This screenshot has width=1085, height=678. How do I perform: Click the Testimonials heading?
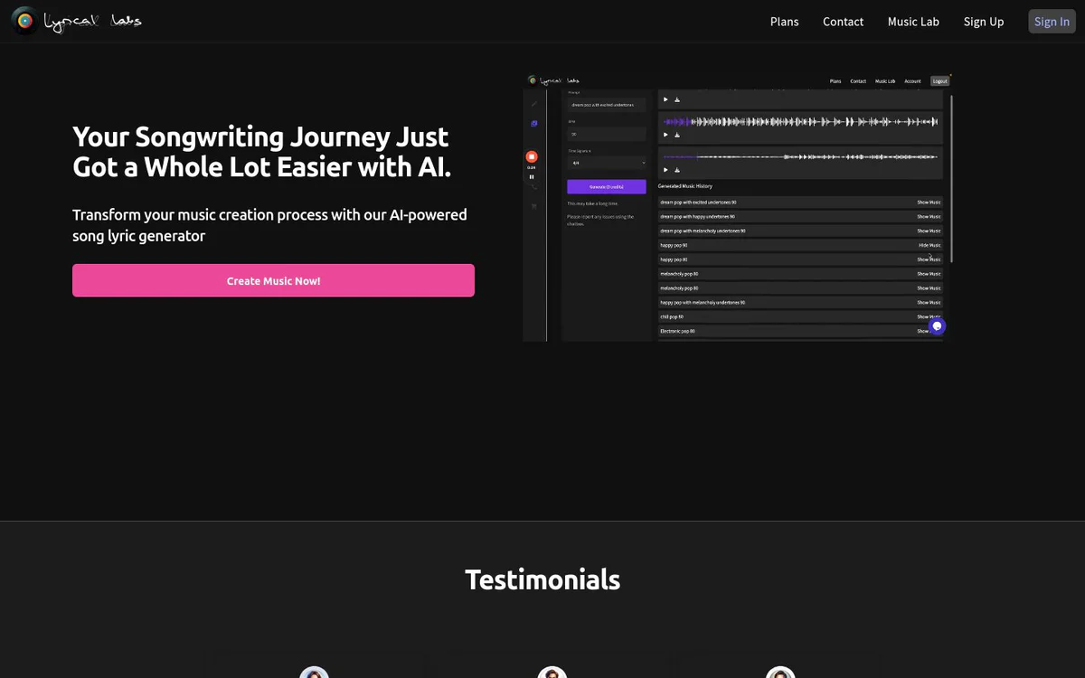[542, 579]
